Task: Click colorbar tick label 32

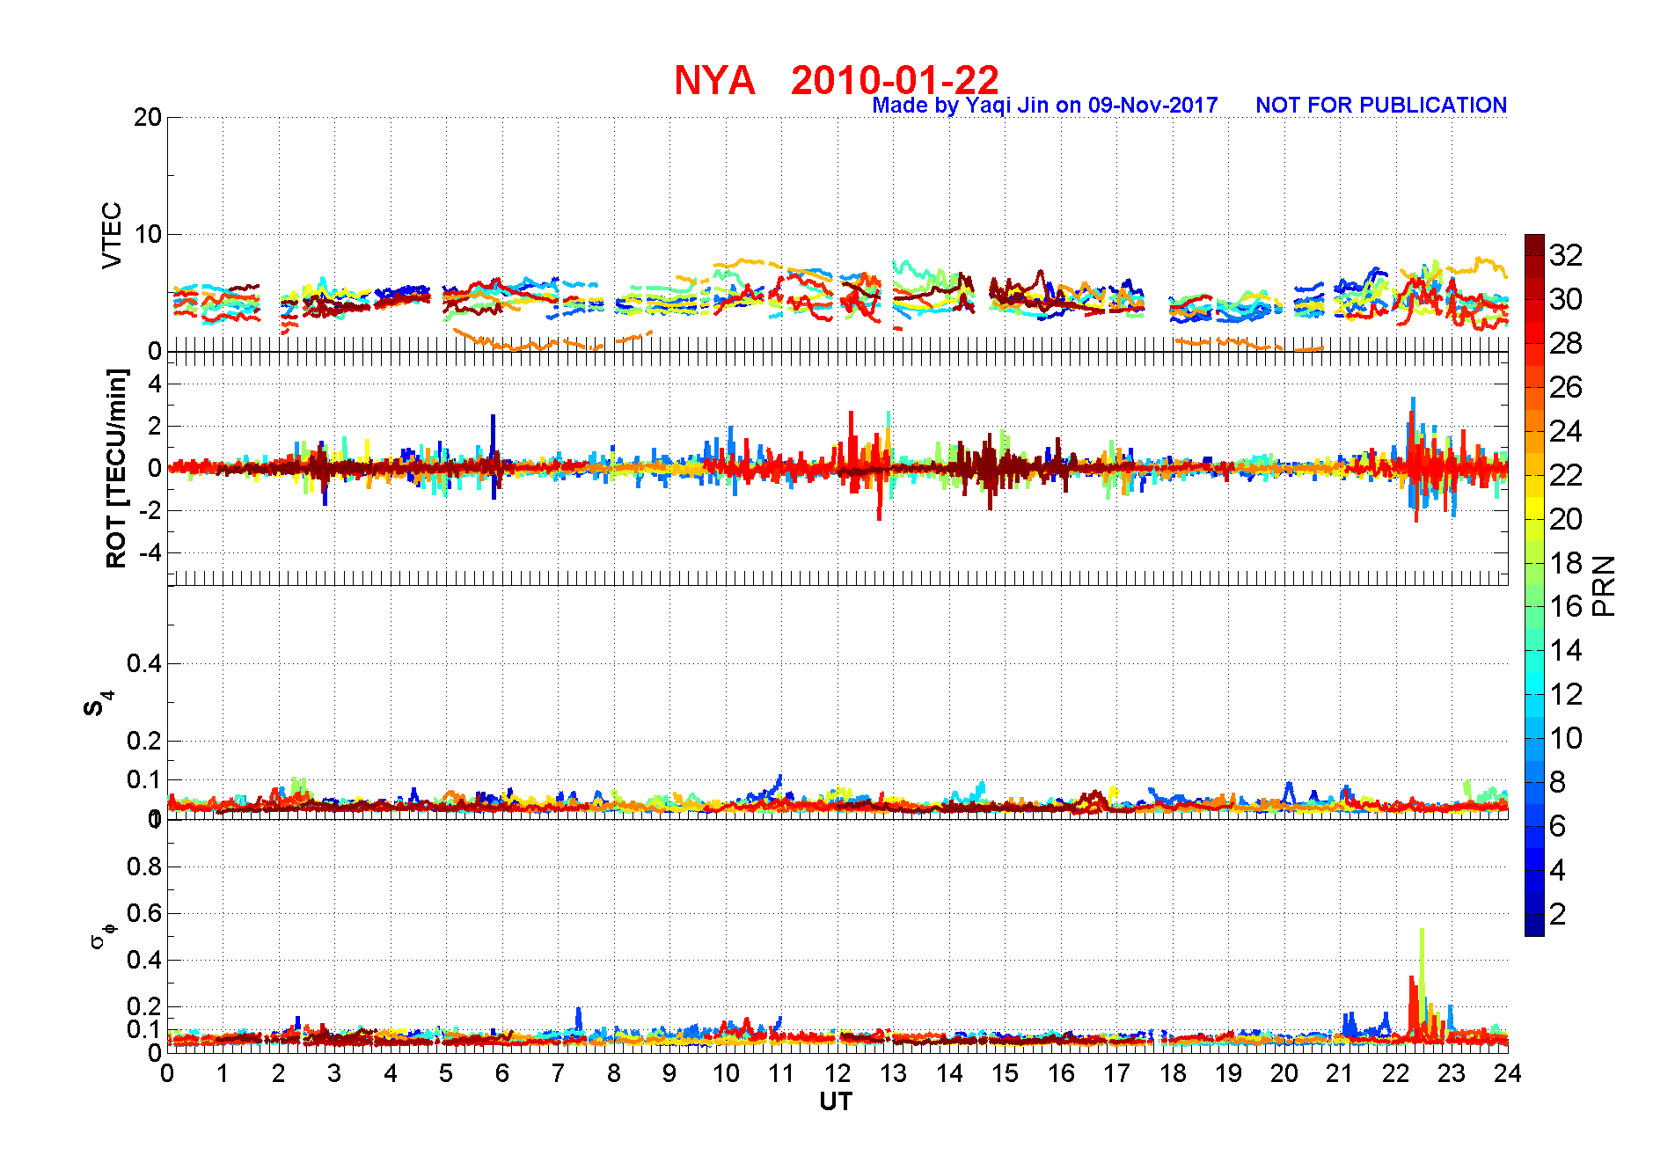Action: (x=1566, y=255)
